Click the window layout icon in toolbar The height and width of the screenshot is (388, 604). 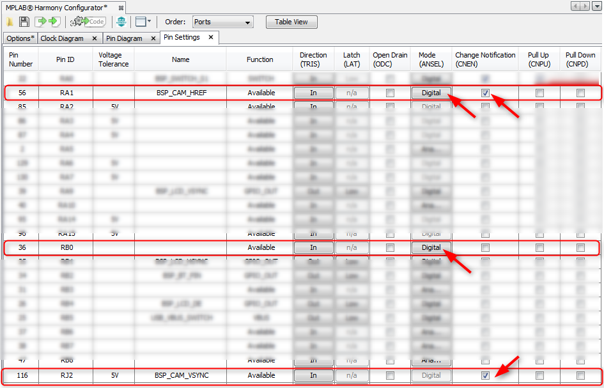pyautogui.click(x=141, y=22)
